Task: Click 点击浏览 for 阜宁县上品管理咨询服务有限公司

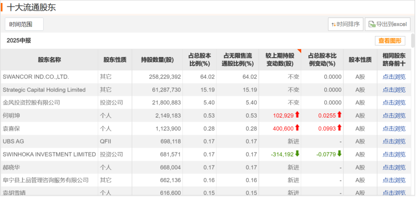Action: click(x=394, y=180)
